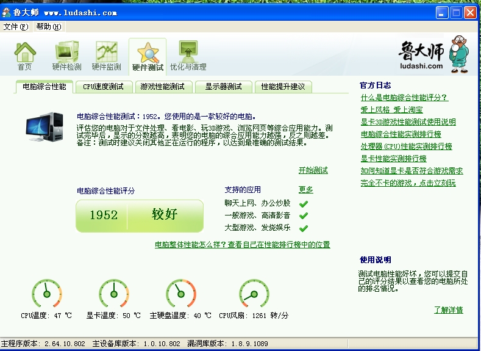Click the 较好 rating label
Screen dimensions: 481x351
point(165,214)
